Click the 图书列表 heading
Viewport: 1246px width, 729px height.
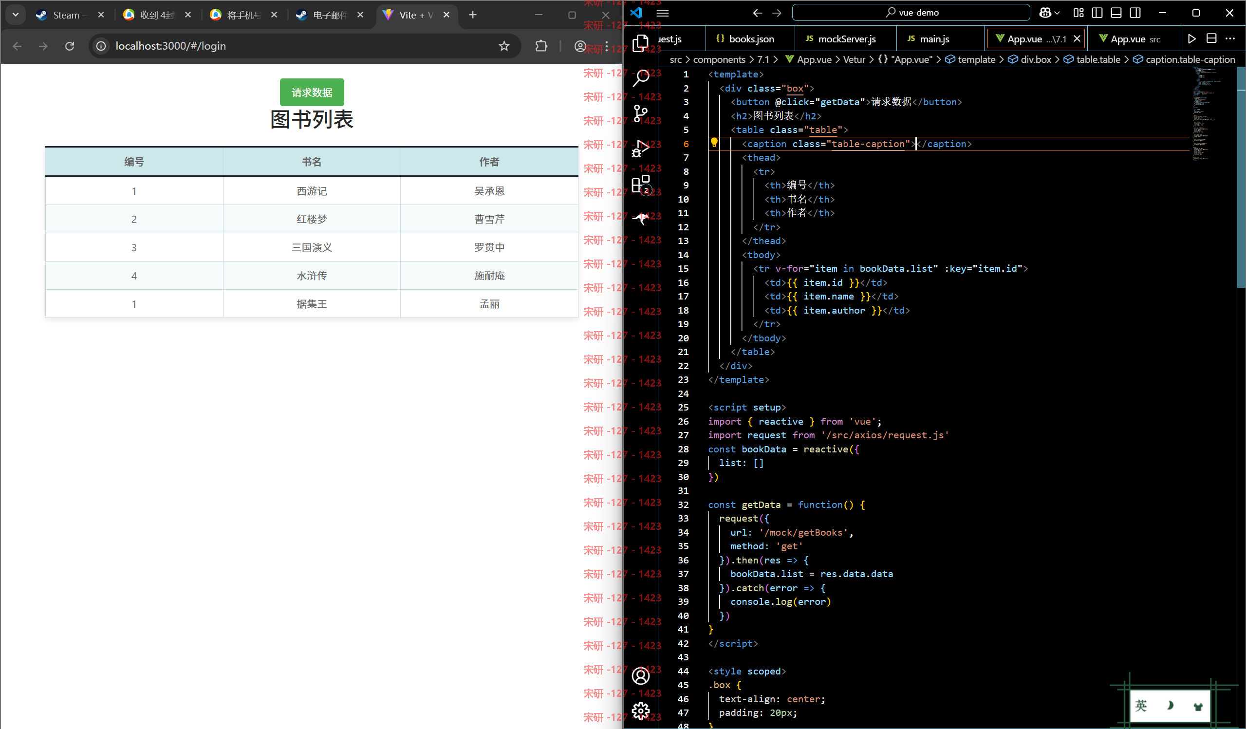[312, 119]
